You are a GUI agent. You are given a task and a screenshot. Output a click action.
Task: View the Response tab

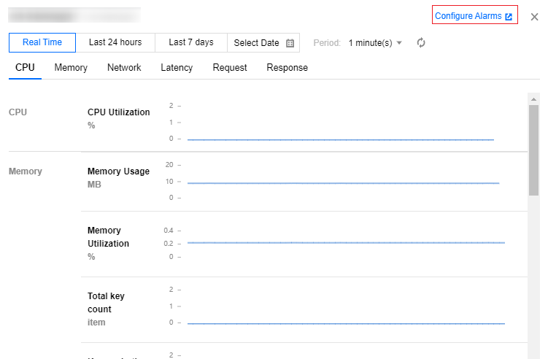click(x=287, y=68)
